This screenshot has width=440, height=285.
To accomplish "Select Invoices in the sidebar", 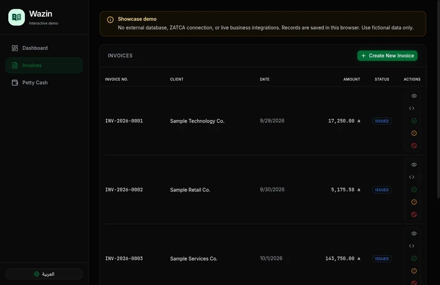I will pos(44,65).
